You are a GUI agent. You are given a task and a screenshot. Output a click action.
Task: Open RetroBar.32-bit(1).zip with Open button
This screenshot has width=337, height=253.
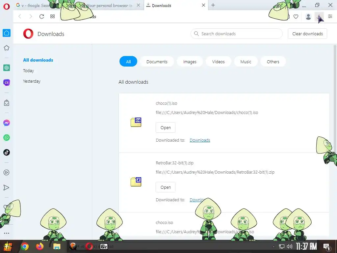pyautogui.click(x=166, y=187)
